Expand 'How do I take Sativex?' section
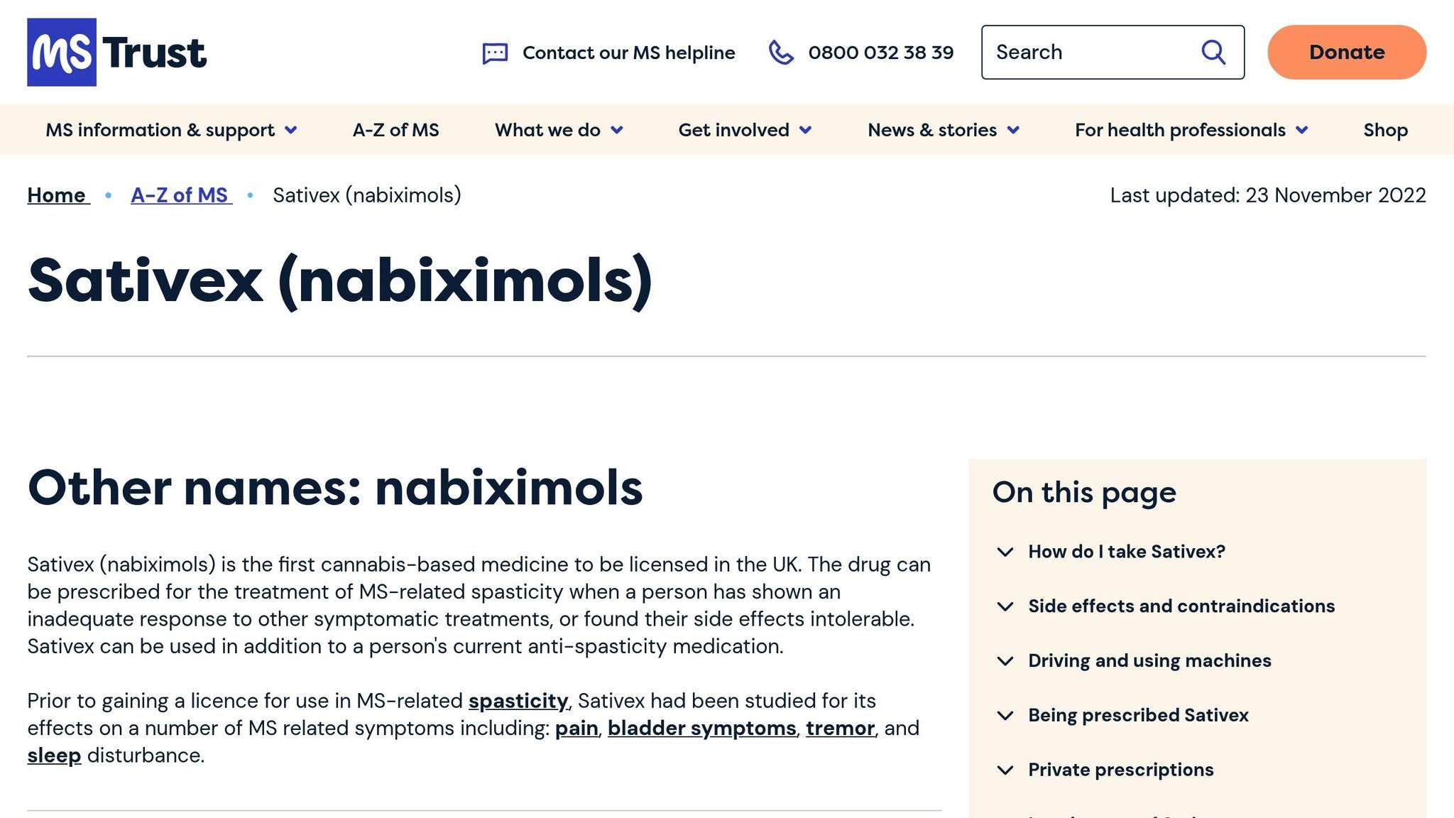 (1126, 552)
